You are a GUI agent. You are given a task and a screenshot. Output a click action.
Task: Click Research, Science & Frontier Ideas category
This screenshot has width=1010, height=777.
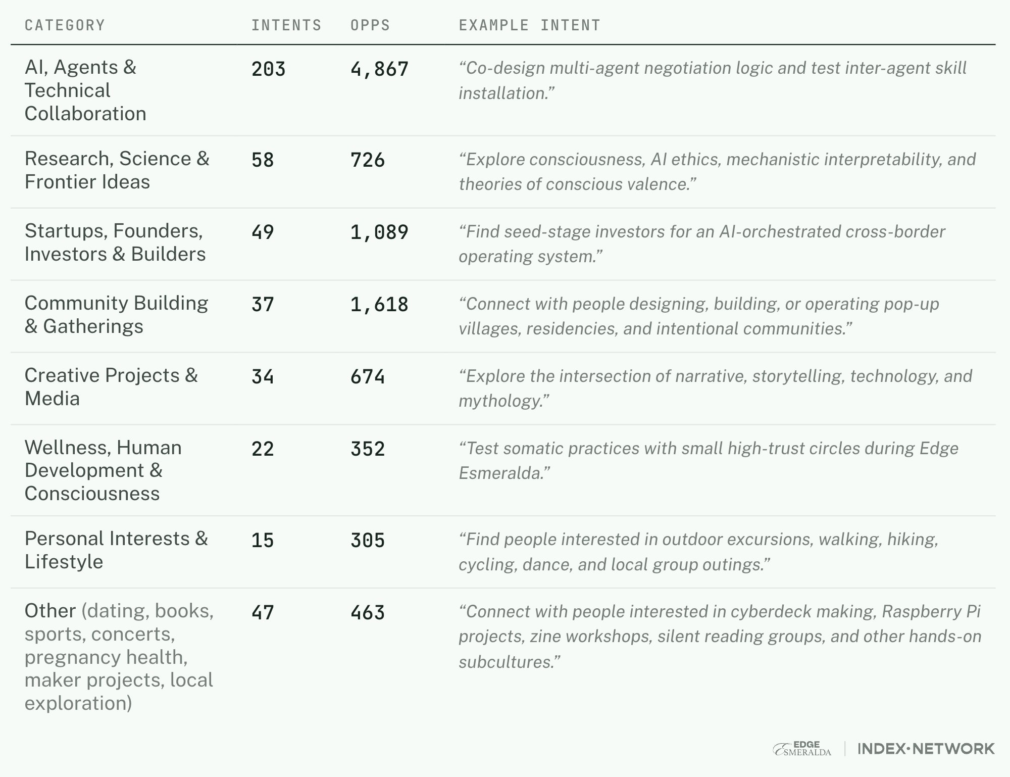(117, 170)
